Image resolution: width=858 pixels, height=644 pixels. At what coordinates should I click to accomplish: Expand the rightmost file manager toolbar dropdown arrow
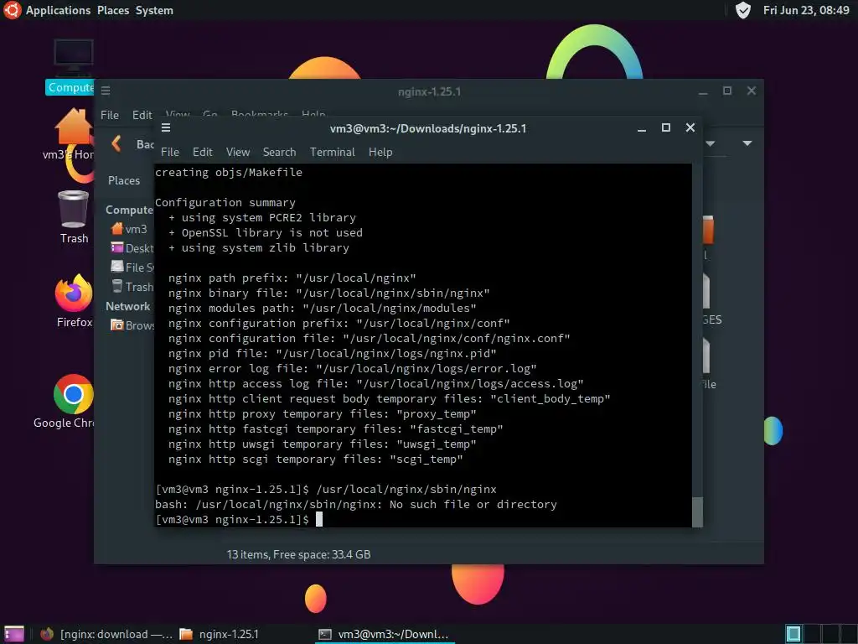747,143
